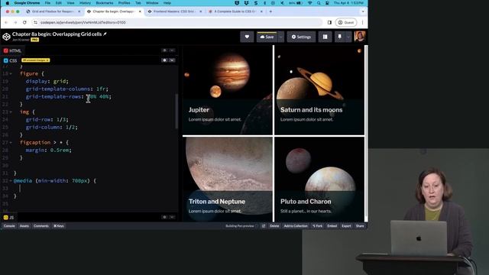Click the 'Saturn and its moons' heading
The image size is (489, 275).
[x=311, y=110]
